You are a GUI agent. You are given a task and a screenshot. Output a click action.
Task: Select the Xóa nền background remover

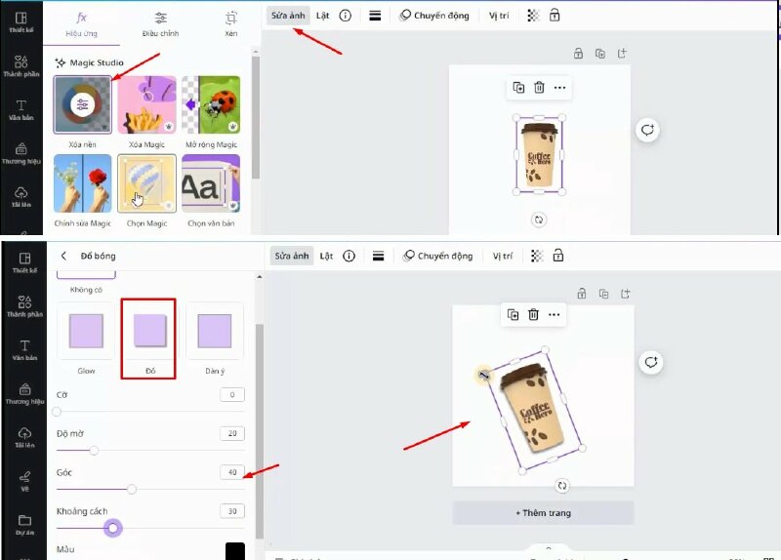coord(82,104)
